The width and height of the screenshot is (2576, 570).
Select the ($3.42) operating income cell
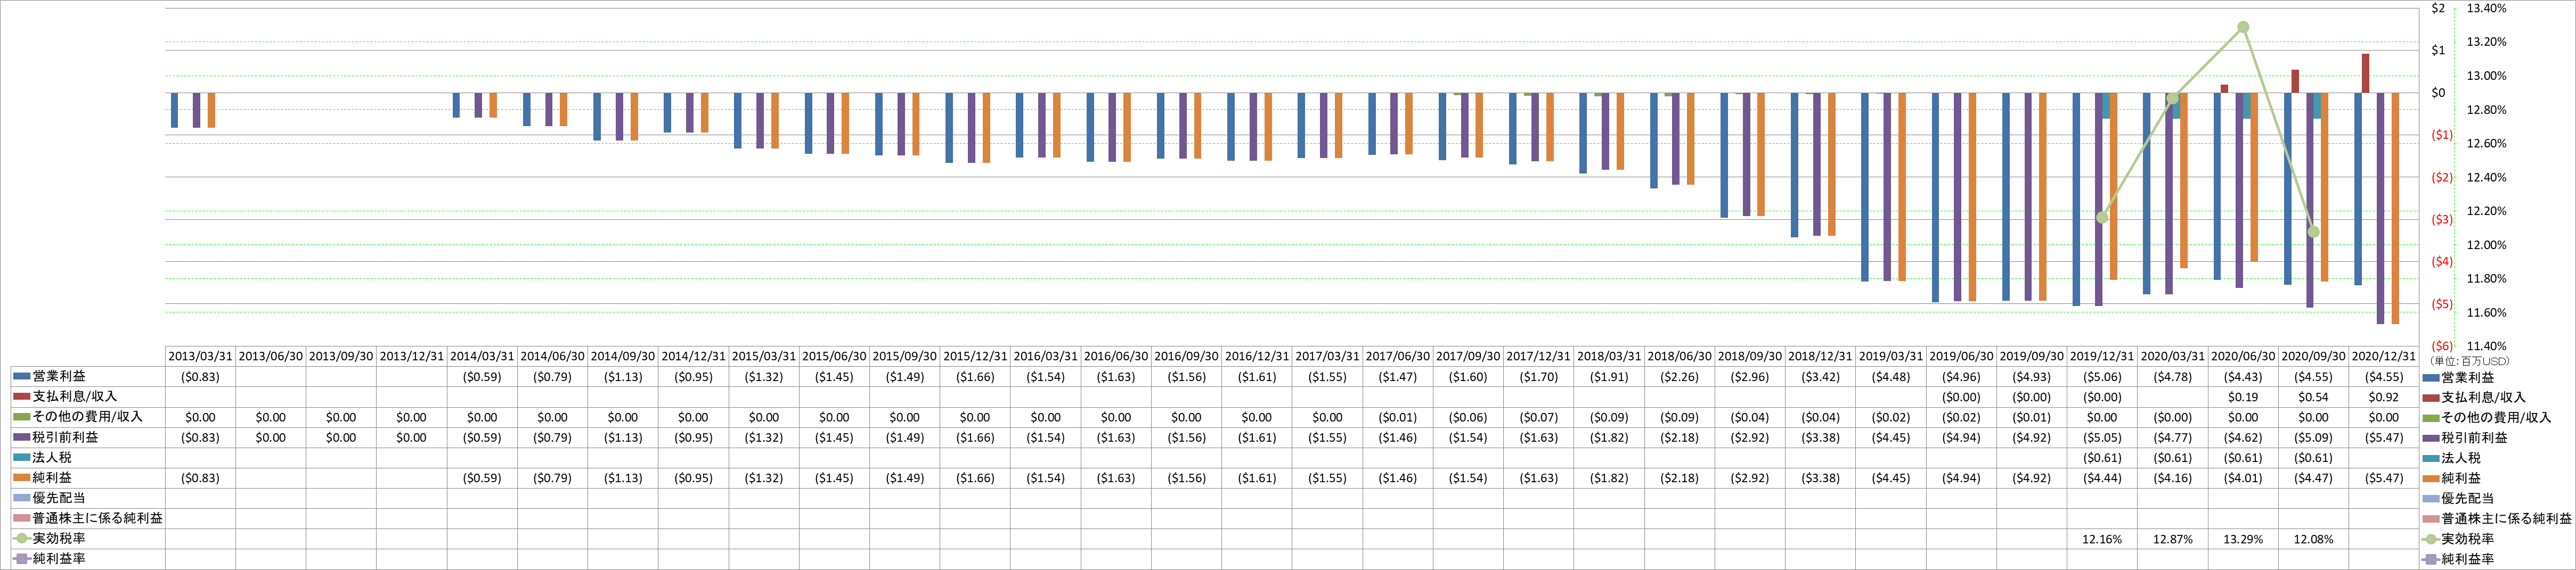[1820, 377]
